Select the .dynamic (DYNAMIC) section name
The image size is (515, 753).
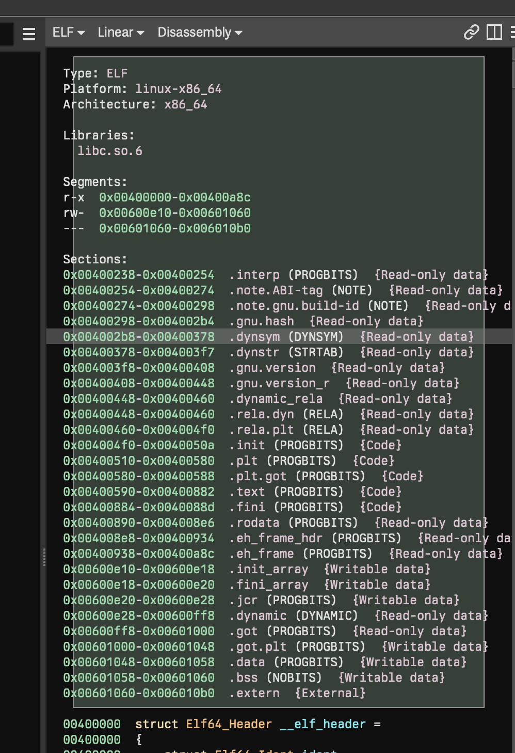[294, 616]
